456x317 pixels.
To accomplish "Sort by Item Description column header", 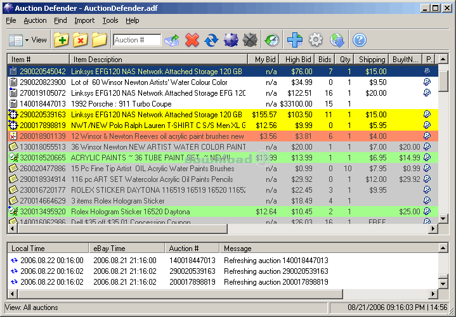I will pos(159,60).
